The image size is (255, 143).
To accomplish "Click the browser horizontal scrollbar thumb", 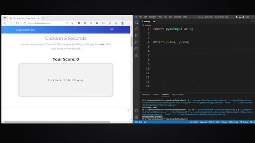I will point(57,122).
